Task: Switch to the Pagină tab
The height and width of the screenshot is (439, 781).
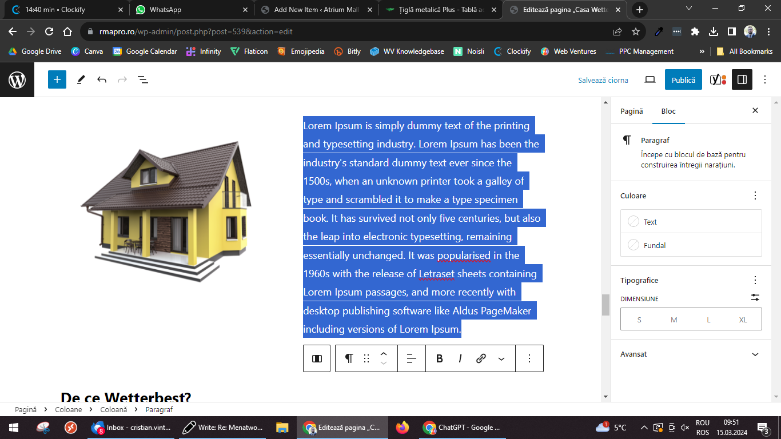Action: [632, 111]
